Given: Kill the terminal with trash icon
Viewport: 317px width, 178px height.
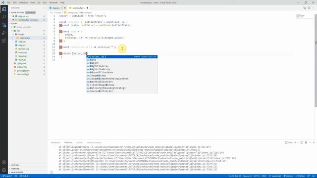Looking at the screenshot, I should pyautogui.click(x=306, y=142).
